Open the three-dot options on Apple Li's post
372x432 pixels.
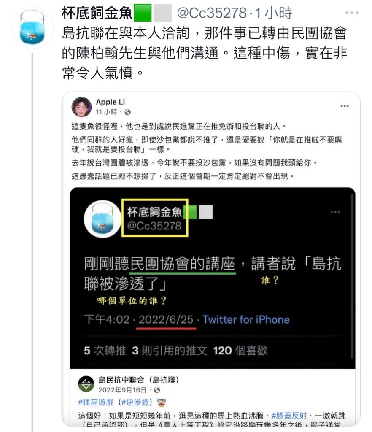[x=345, y=106]
